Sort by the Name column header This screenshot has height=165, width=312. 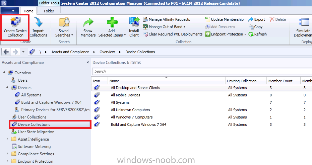click(166, 80)
